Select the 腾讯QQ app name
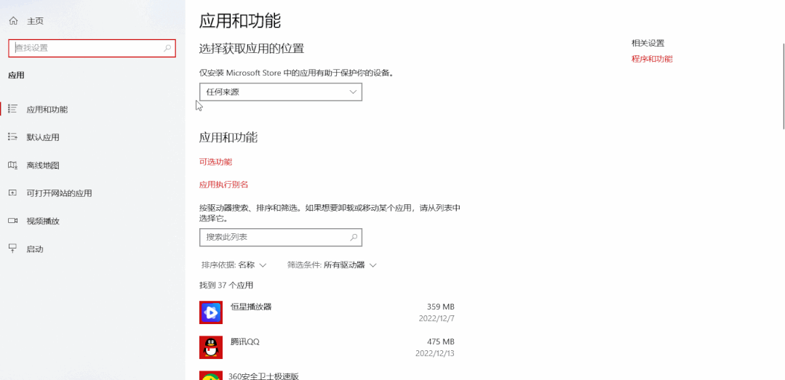This screenshot has width=785, height=380. 244,341
